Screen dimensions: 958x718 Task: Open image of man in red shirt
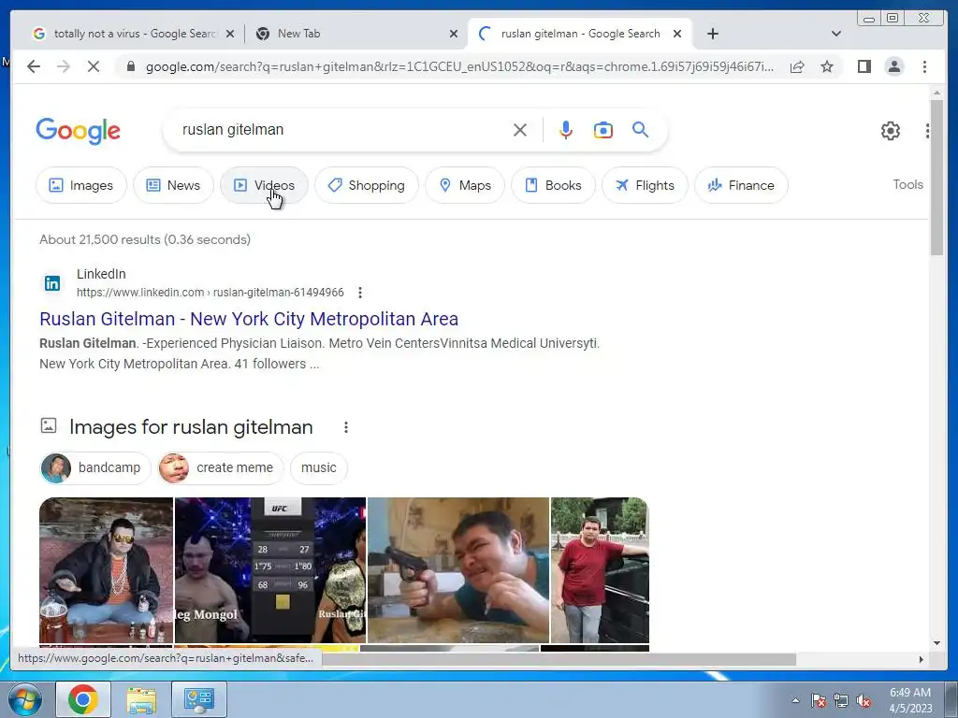click(600, 570)
